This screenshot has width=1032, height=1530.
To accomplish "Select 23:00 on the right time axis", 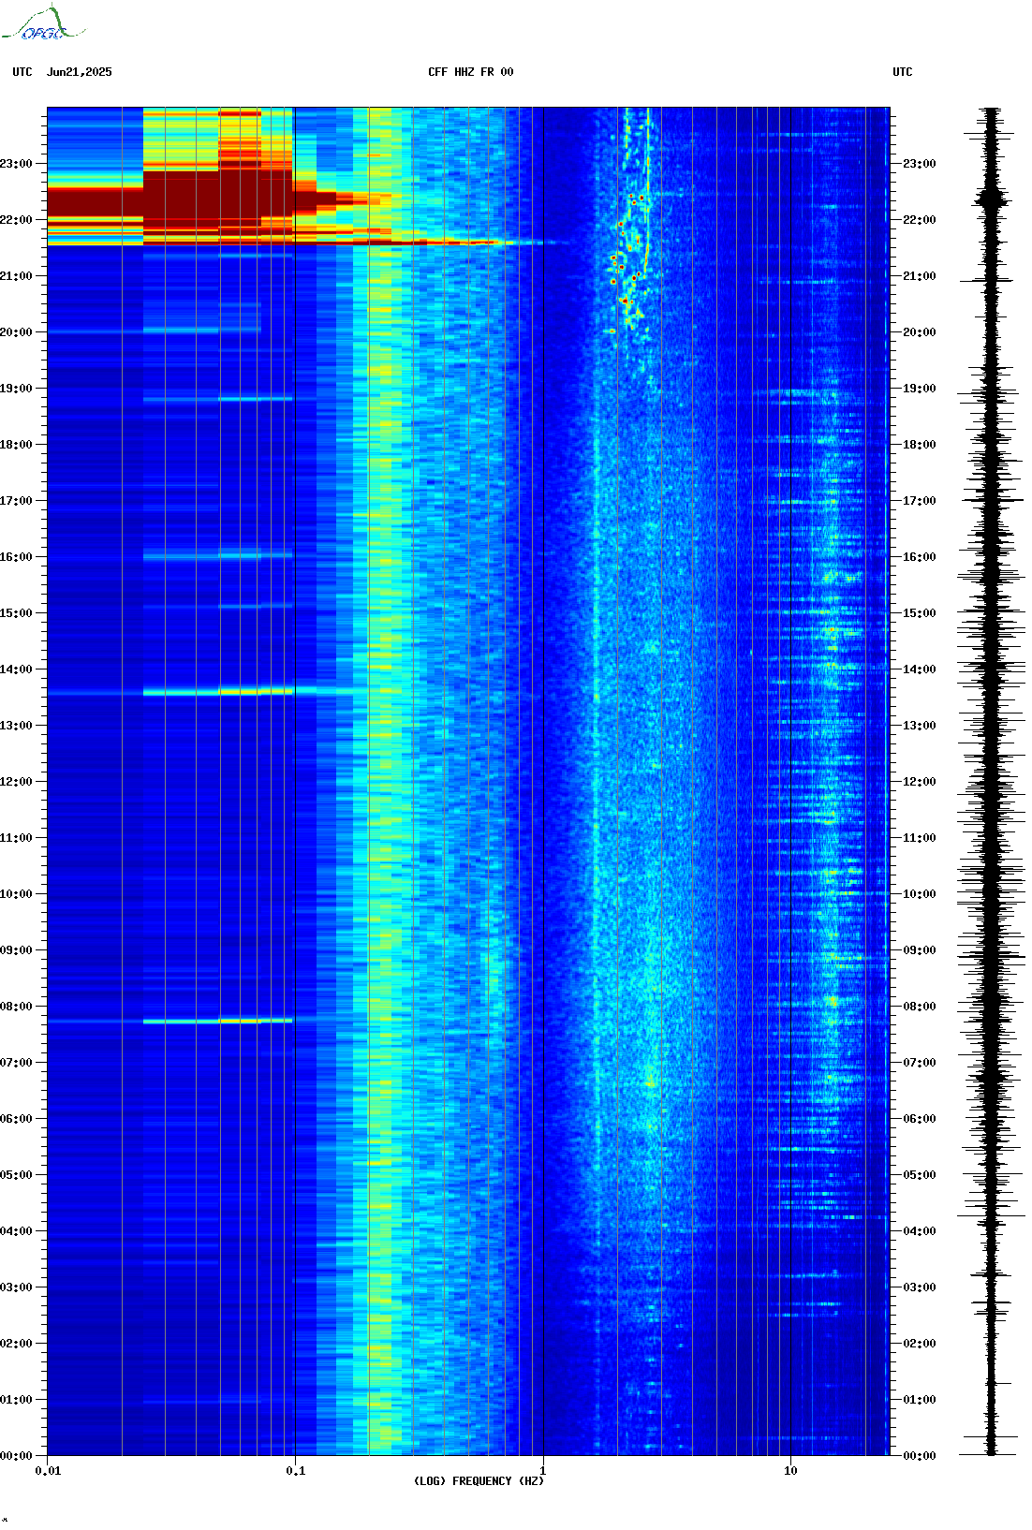I will [919, 164].
